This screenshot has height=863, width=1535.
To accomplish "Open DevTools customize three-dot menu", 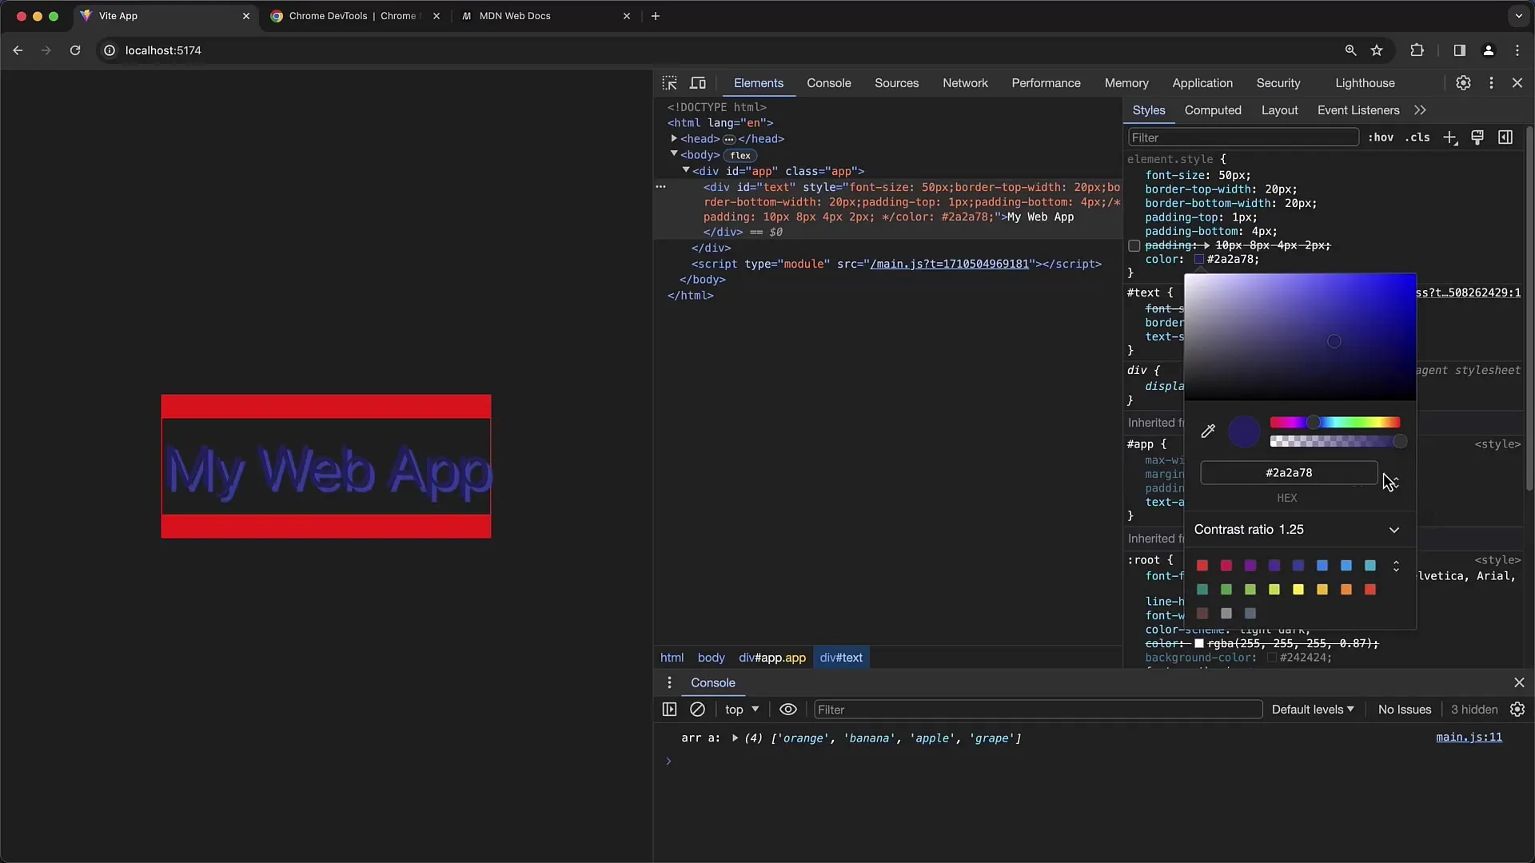I will coord(1491,83).
